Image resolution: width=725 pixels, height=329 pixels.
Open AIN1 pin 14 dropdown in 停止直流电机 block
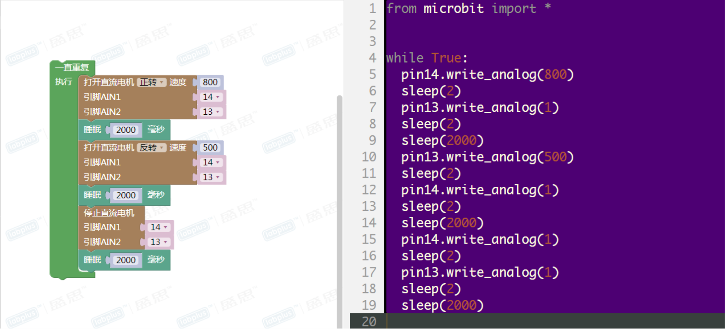[x=159, y=227]
